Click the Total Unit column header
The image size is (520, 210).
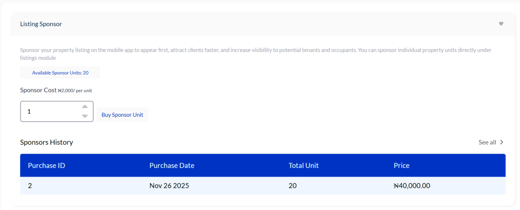point(303,165)
